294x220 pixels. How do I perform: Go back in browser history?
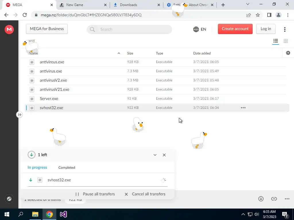click(x=6, y=15)
